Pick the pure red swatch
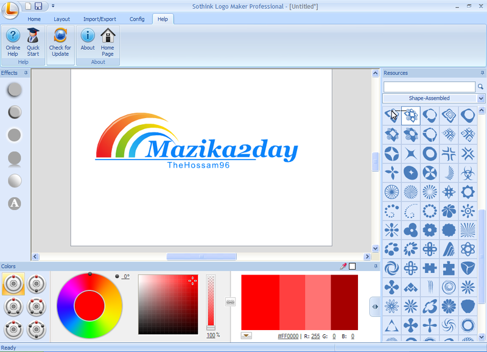Viewport: 487px width, 352px height. point(261,302)
